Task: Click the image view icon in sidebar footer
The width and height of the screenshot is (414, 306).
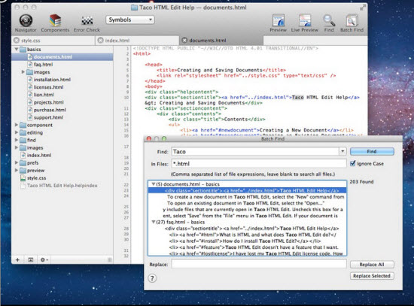Action: pos(31,260)
